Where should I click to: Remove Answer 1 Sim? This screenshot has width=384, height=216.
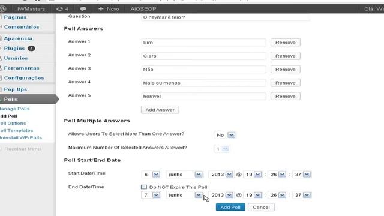pyautogui.click(x=286, y=43)
